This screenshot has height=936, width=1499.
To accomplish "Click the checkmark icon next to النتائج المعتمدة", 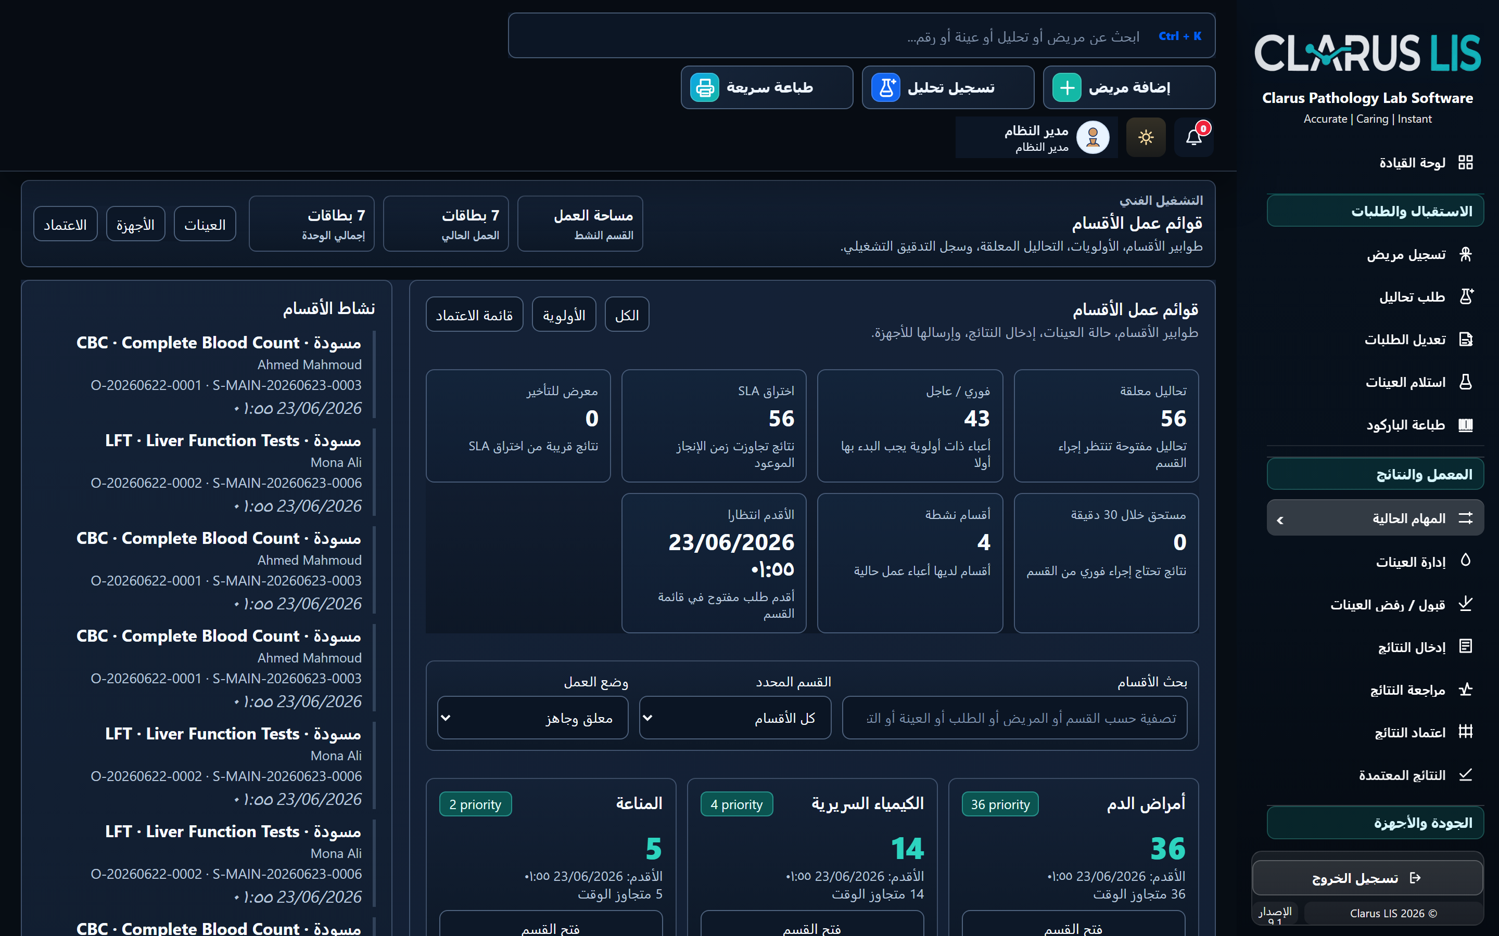I will coord(1465,774).
